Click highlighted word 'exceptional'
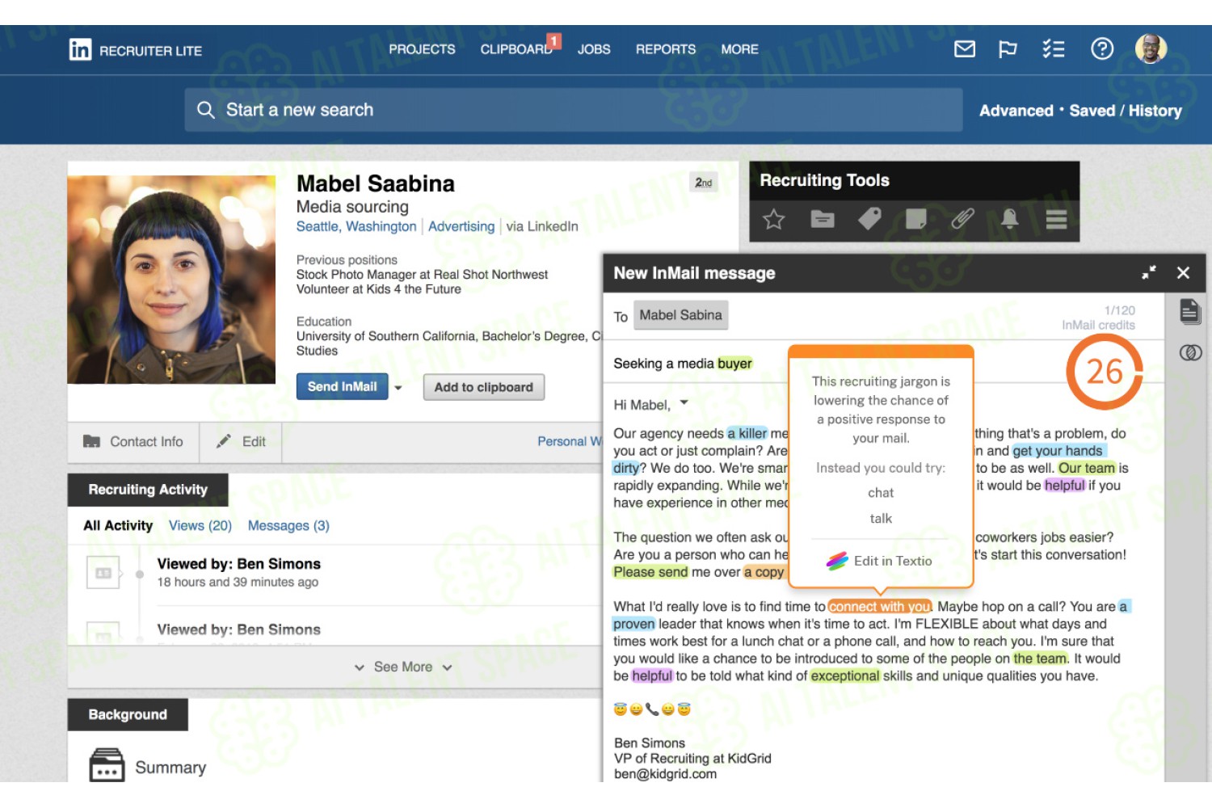The height and width of the screenshot is (808, 1212). point(844,676)
